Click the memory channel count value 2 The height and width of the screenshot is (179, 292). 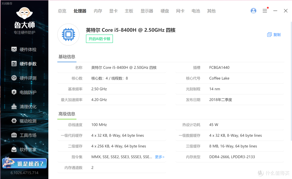92,168
